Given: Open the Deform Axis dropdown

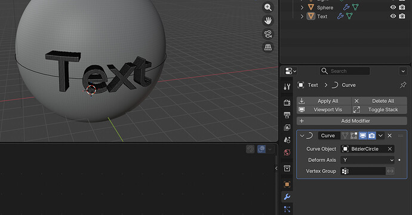Looking at the screenshot, I should pyautogui.click(x=367, y=160).
